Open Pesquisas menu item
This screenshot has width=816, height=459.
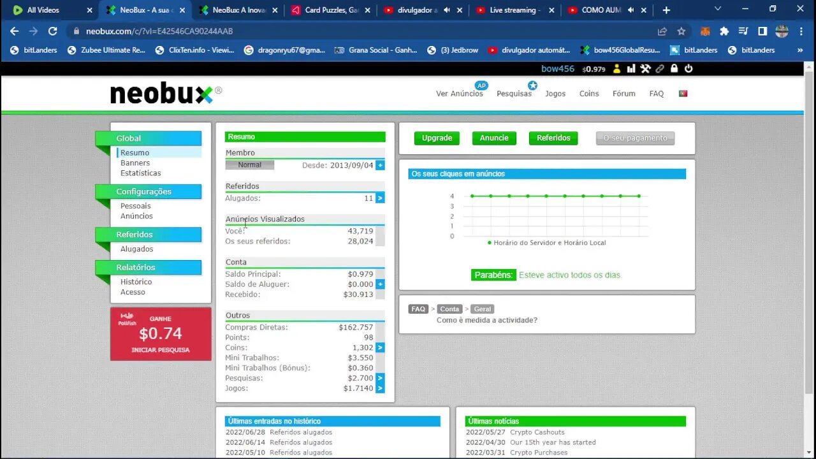tap(514, 94)
